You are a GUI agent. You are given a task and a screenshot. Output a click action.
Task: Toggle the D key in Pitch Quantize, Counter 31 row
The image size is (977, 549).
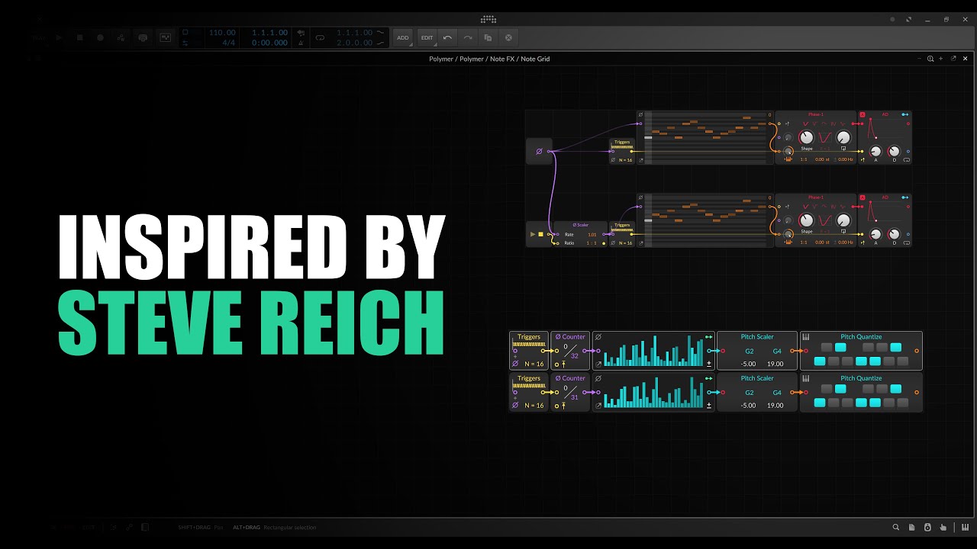point(834,403)
